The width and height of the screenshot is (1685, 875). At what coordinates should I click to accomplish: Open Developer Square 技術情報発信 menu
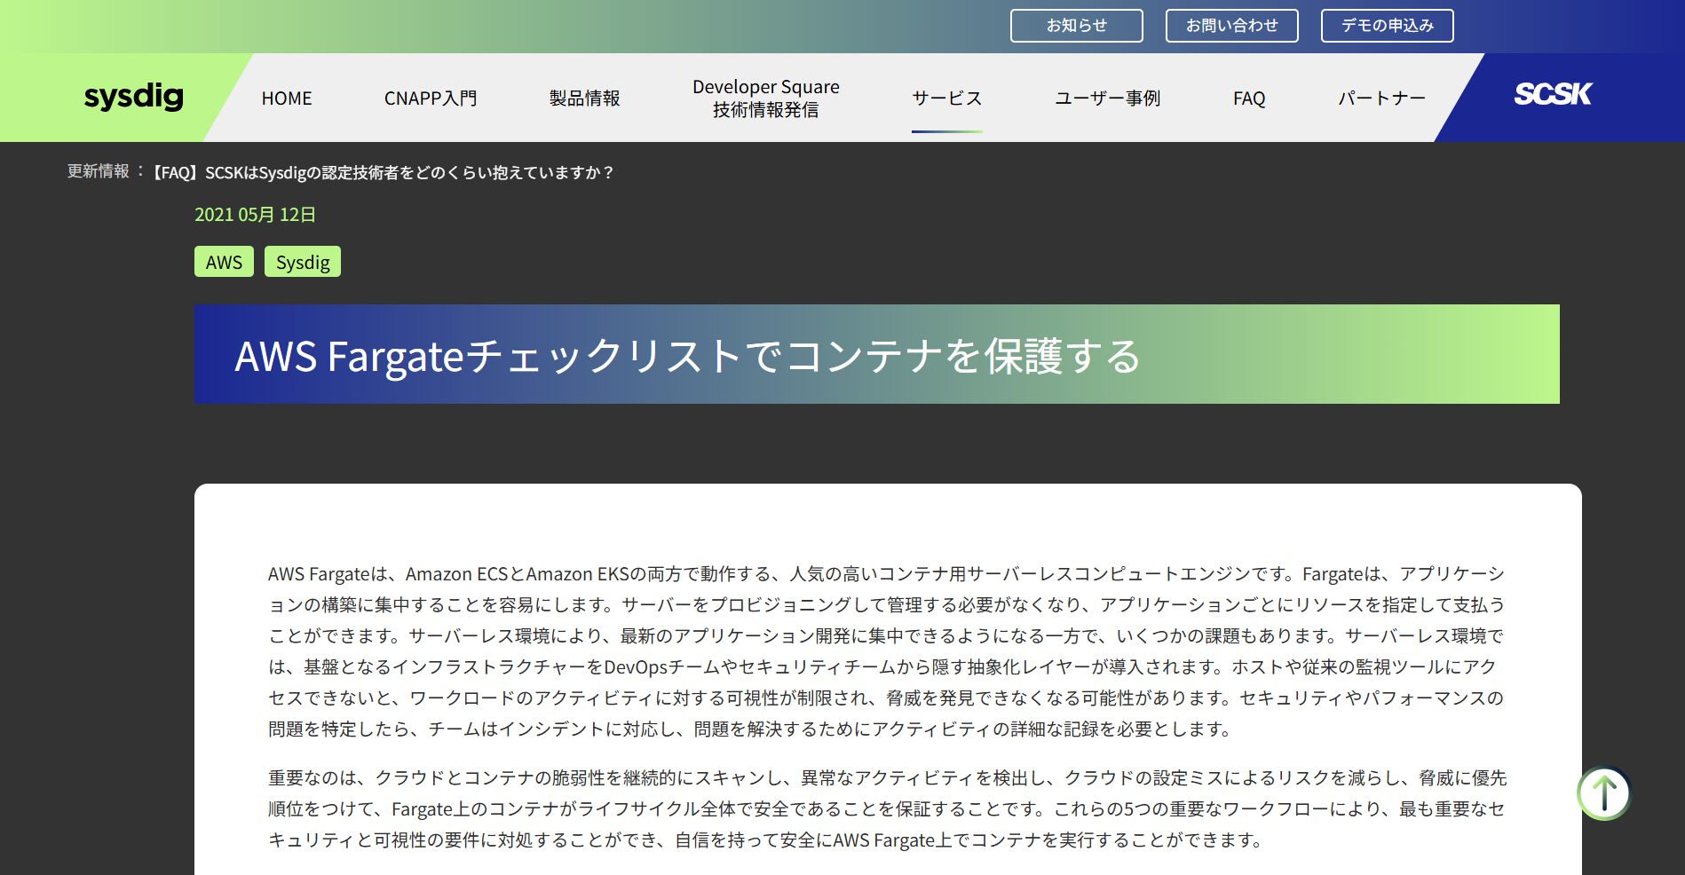tap(766, 99)
